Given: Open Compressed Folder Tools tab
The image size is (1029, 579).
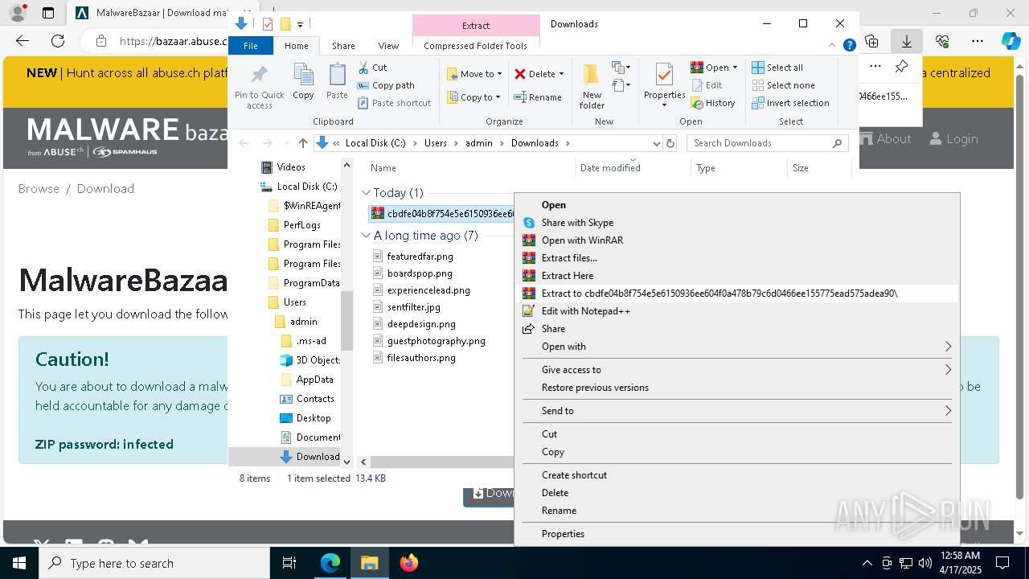Looking at the screenshot, I should pyautogui.click(x=476, y=46).
